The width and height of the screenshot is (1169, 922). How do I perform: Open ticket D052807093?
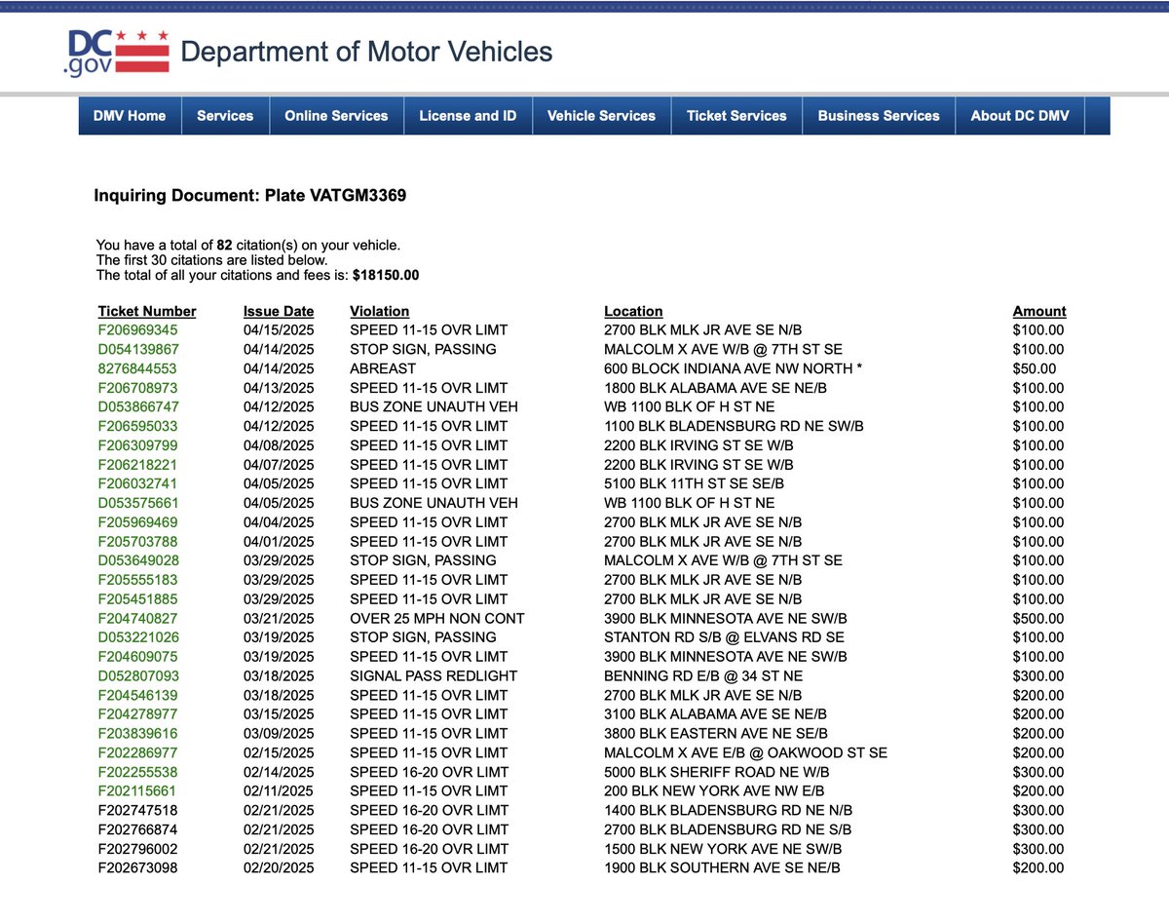click(138, 675)
